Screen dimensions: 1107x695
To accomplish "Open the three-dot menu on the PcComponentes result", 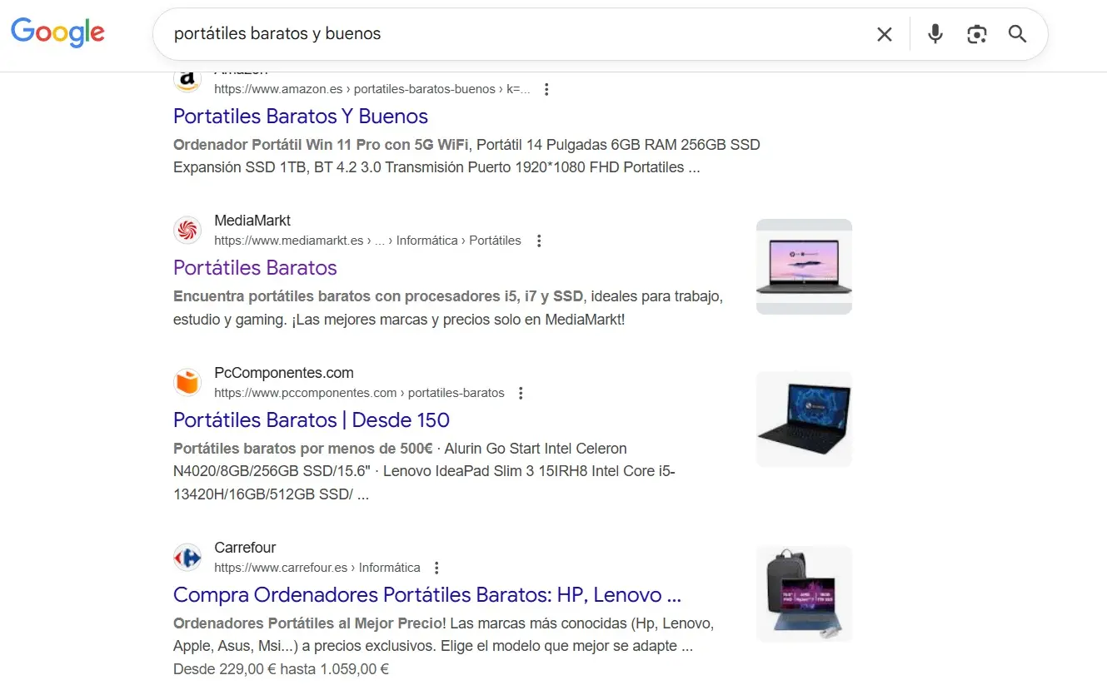I will click(520, 392).
